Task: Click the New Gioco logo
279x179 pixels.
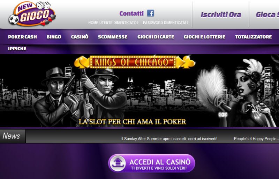Action: [32, 14]
